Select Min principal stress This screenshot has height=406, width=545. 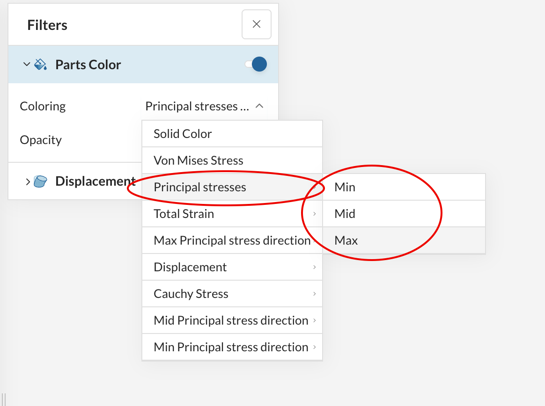[x=404, y=187]
